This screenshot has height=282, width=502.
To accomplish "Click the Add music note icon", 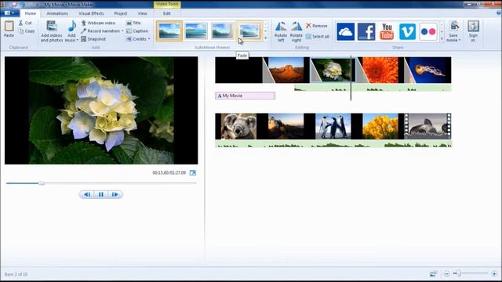I will pyautogui.click(x=72, y=26).
